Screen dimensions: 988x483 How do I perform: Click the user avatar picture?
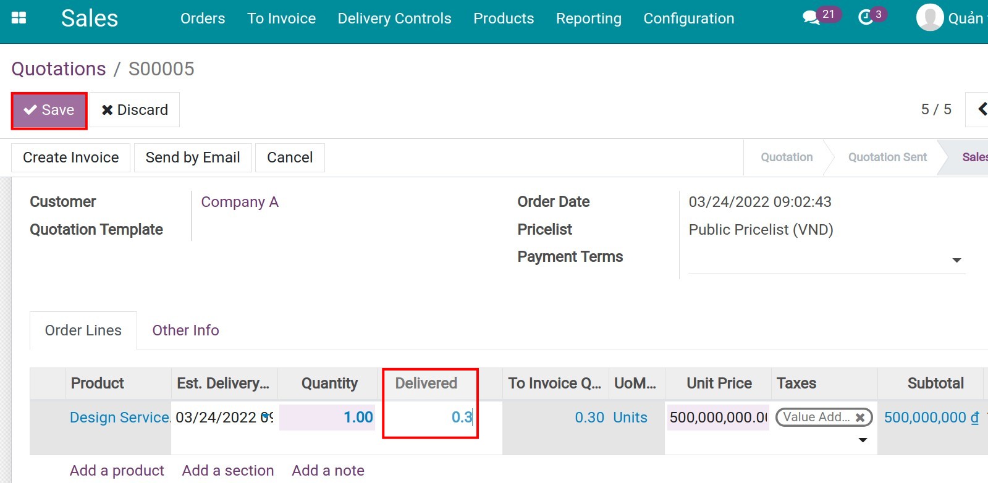930,18
